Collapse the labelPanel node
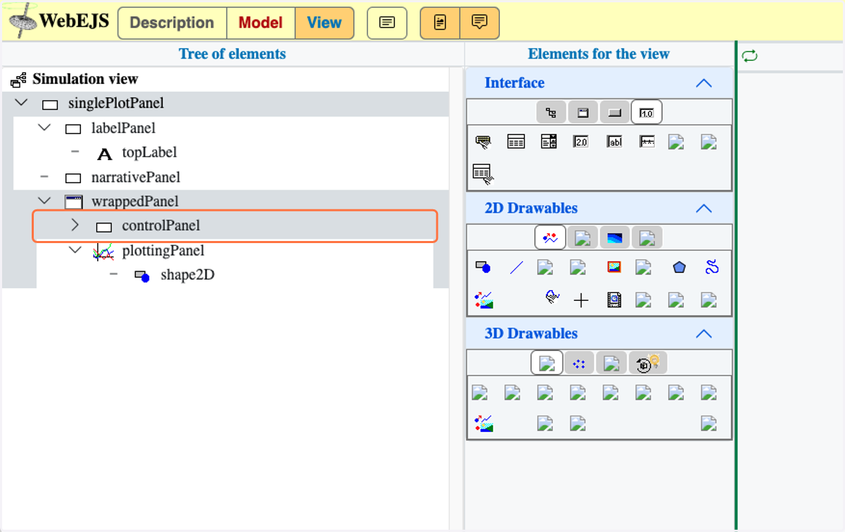 [45, 128]
